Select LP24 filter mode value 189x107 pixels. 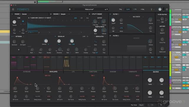[121, 28]
